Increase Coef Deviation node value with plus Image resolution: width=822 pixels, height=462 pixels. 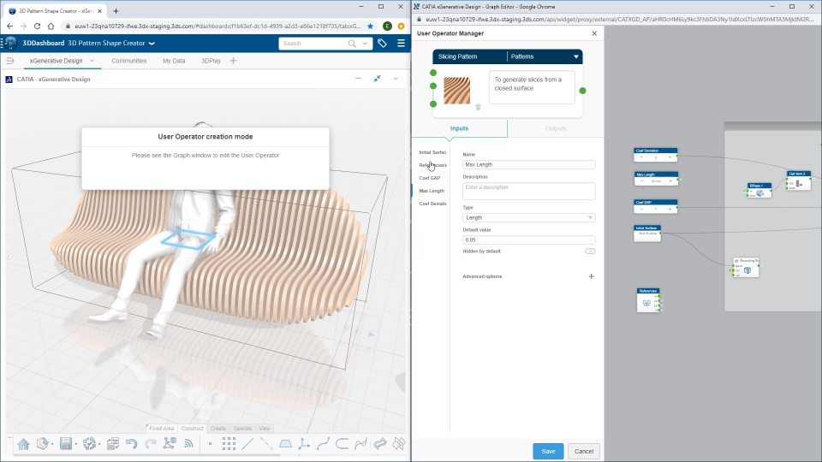pyautogui.click(x=670, y=157)
